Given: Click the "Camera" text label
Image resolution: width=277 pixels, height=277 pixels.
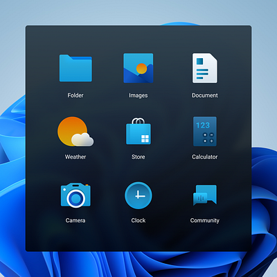Looking at the screenshot, I should point(75,220).
